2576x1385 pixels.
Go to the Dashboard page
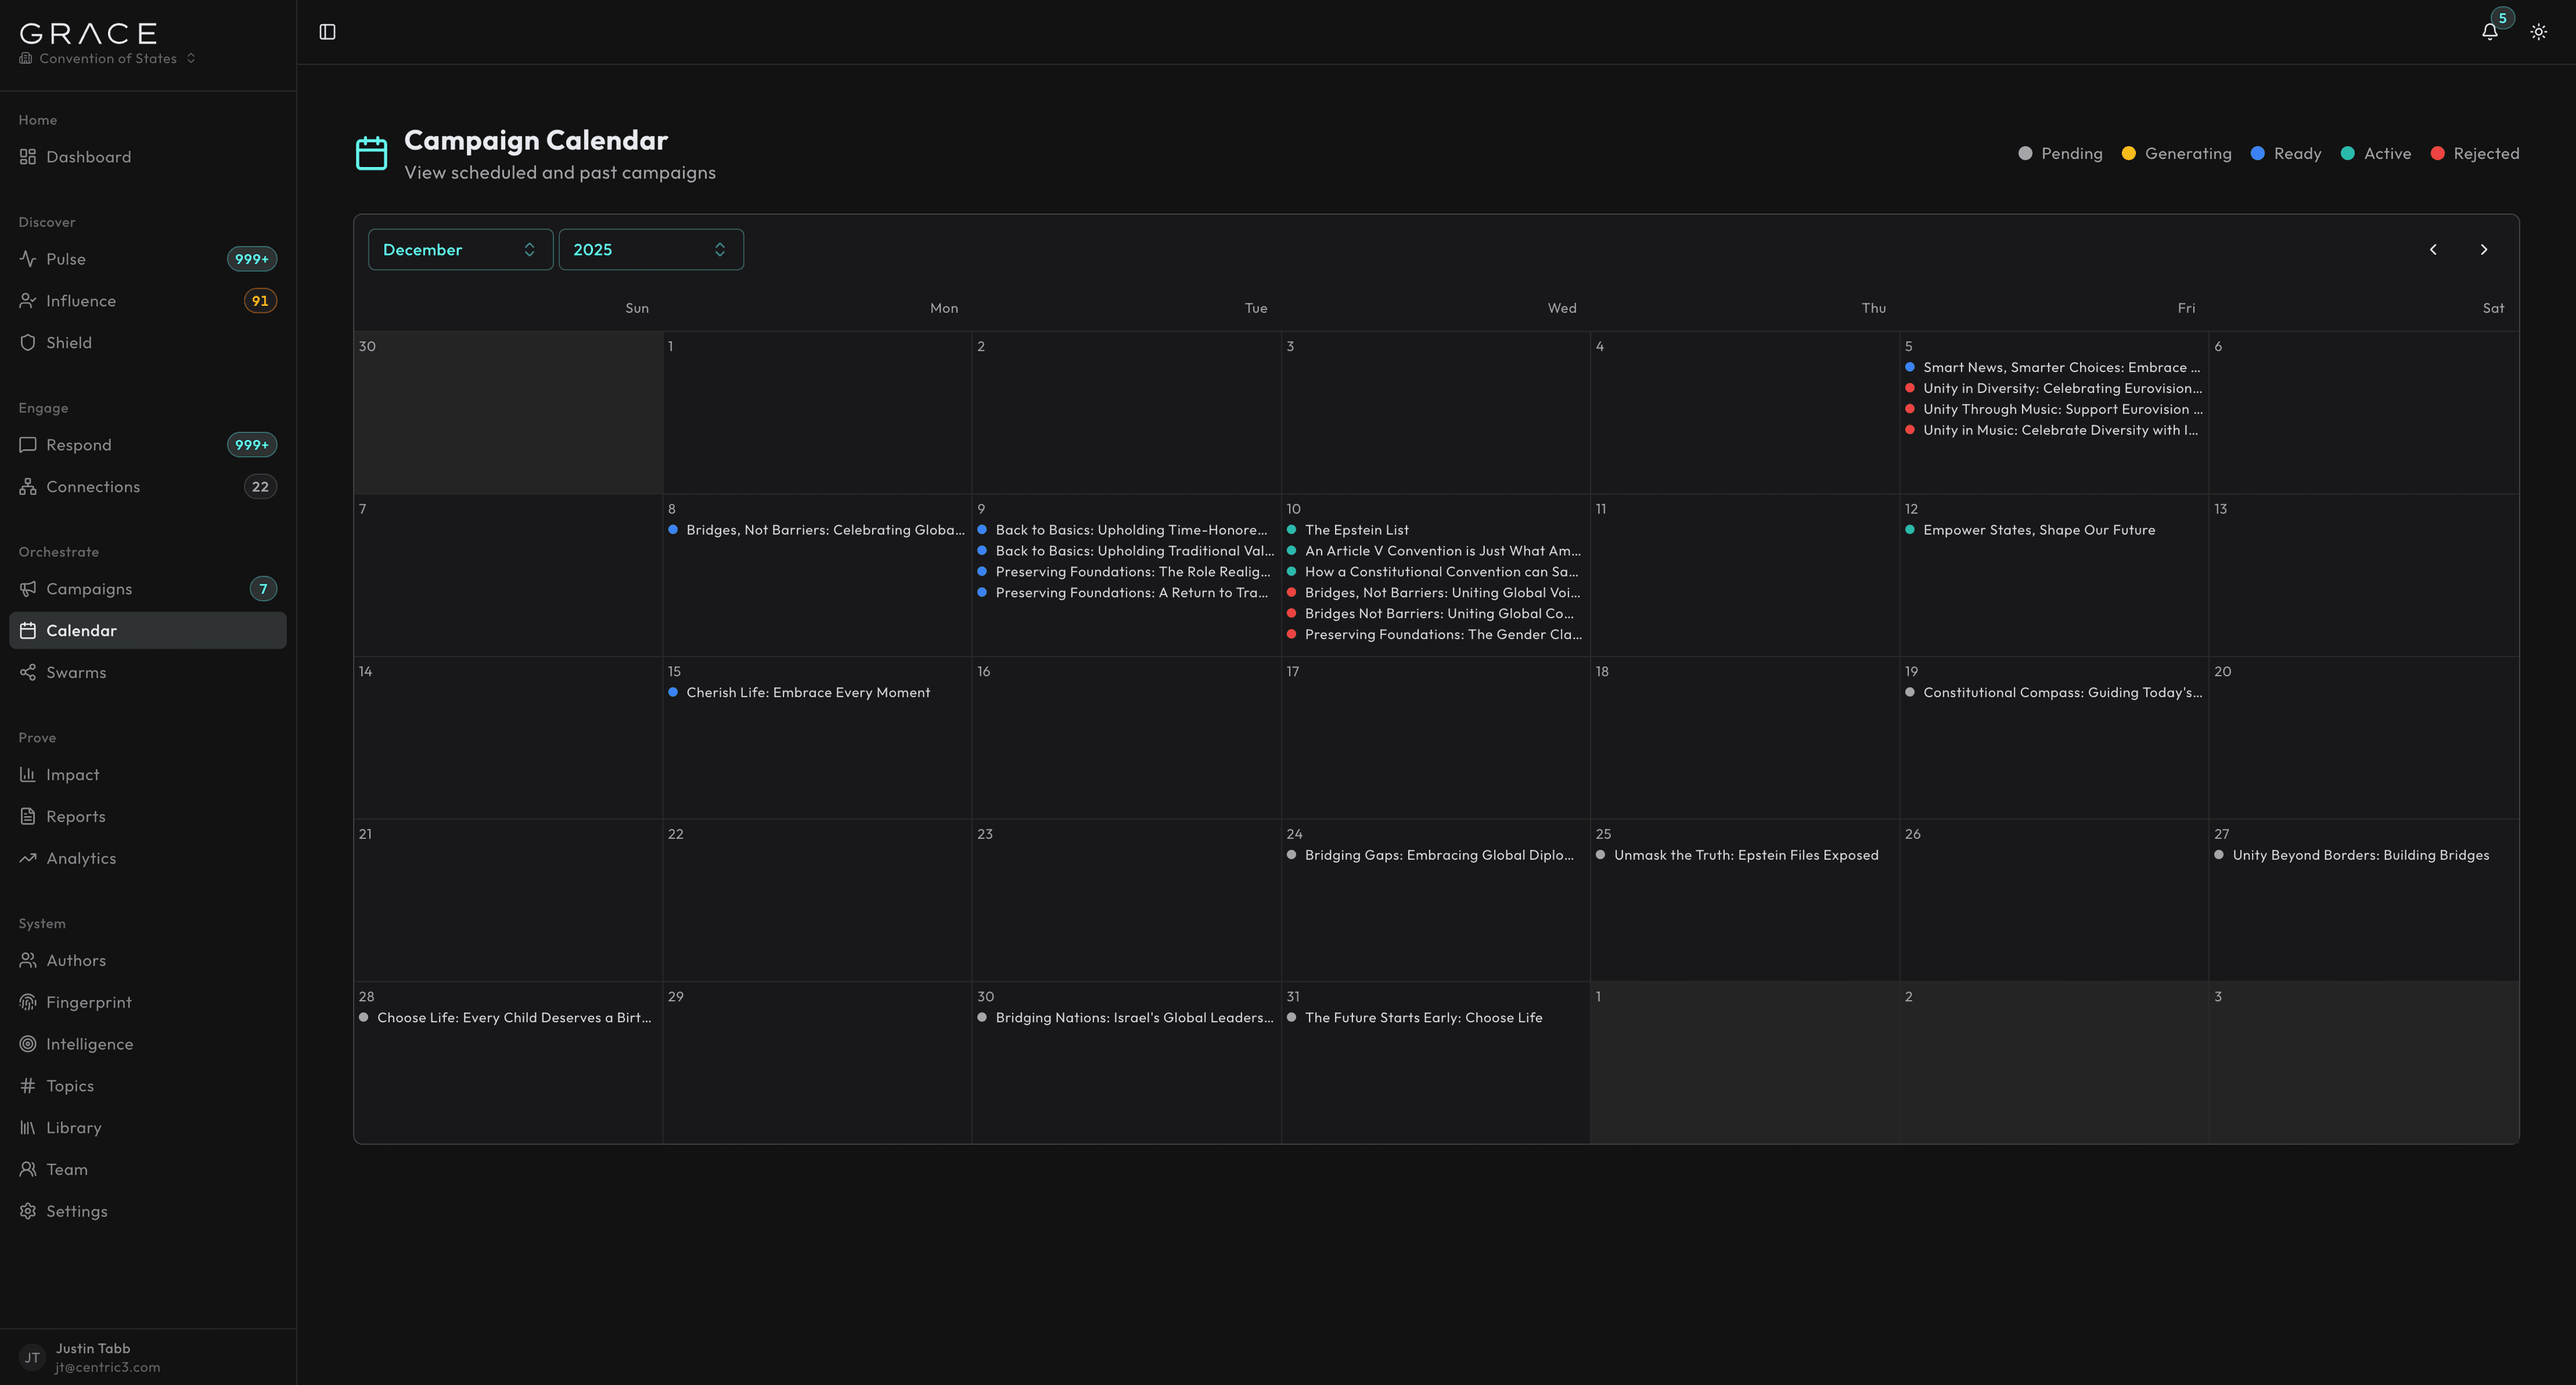point(89,157)
